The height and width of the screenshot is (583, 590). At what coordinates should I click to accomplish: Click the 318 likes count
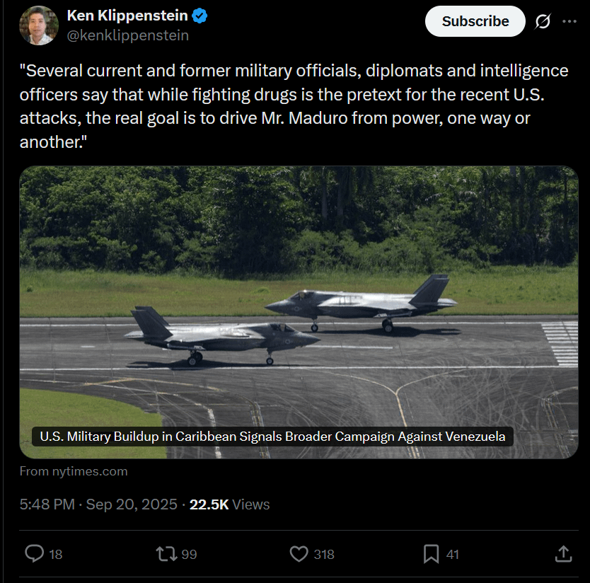324,554
